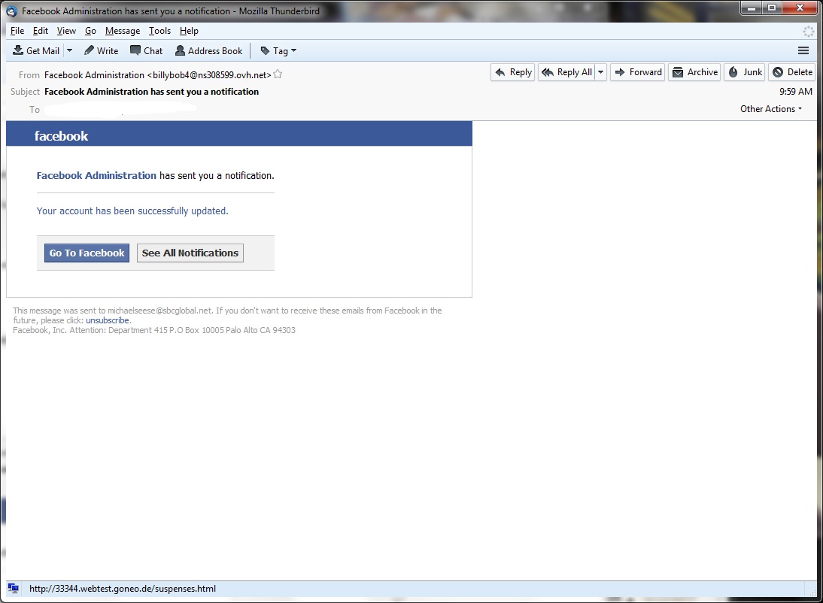Open the Edit menu
823x603 pixels.
(41, 31)
